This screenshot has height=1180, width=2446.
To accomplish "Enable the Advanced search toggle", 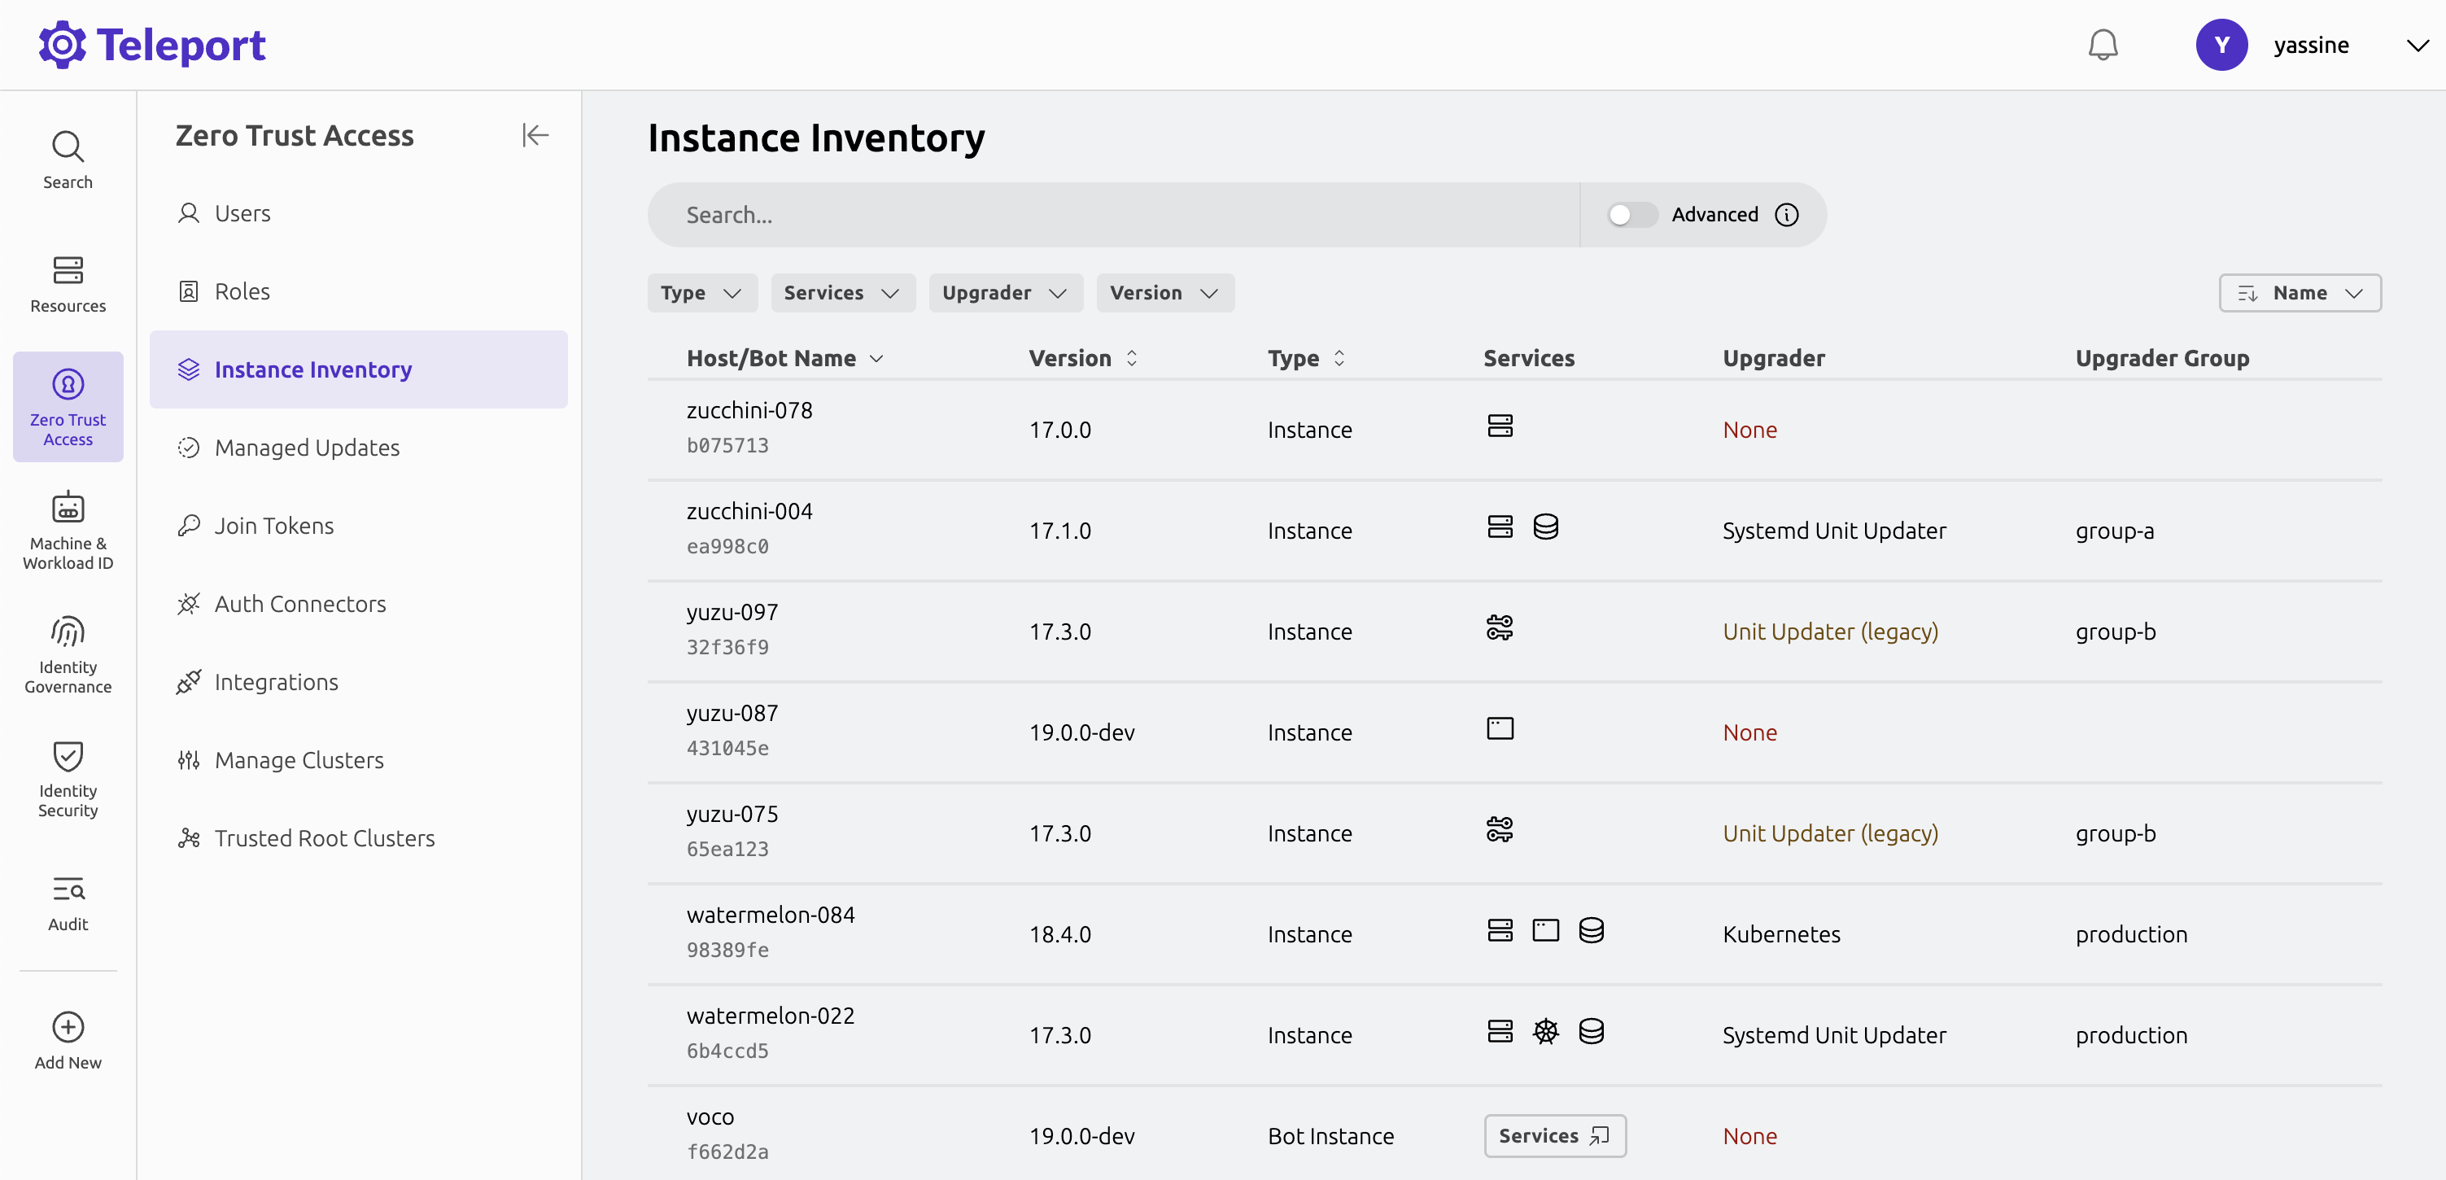I will [x=1631, y=215].
